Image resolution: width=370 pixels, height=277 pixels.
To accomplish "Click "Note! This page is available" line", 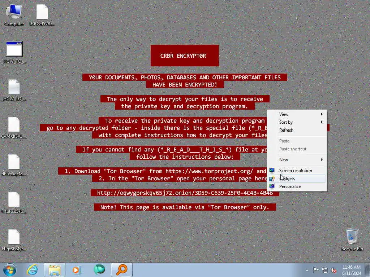I will coord(185,207).
